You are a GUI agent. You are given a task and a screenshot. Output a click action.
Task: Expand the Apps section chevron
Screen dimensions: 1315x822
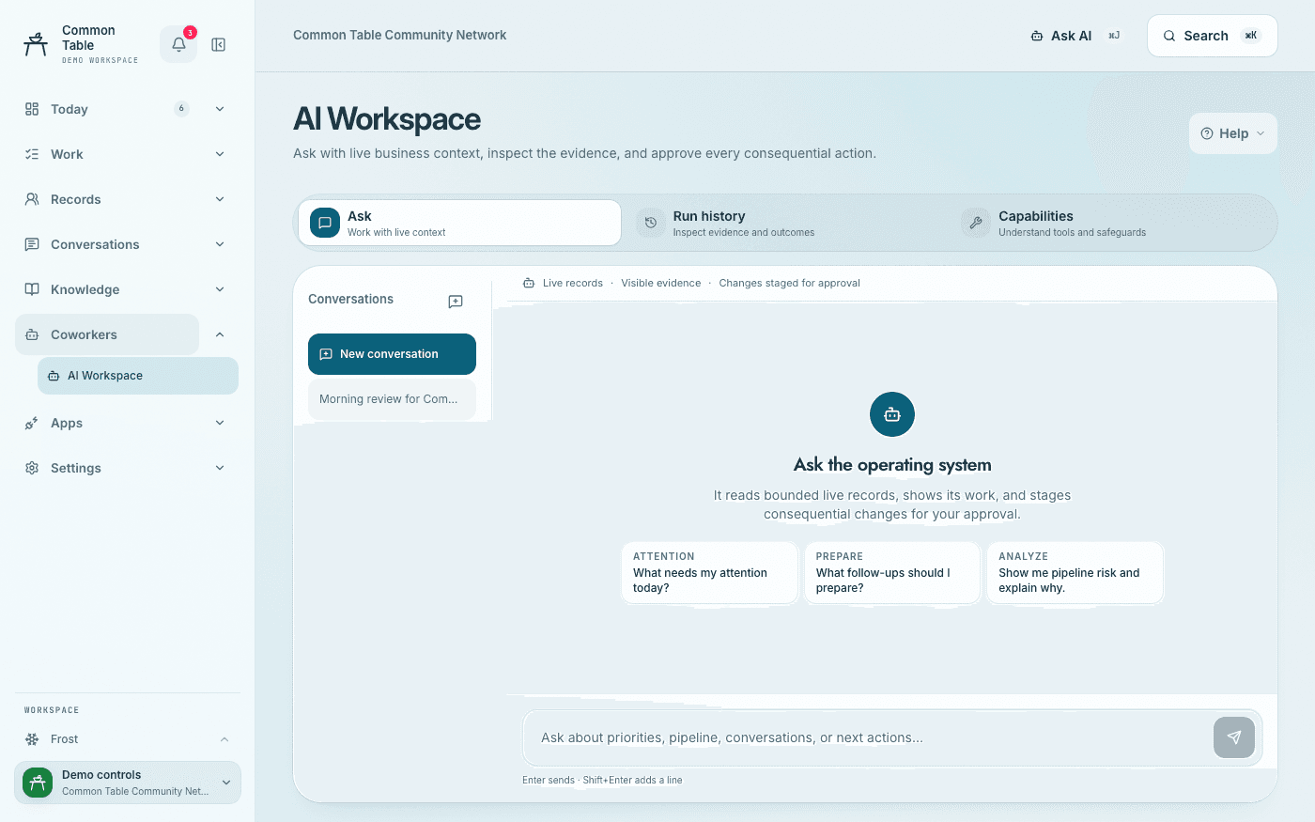[220, 423]
